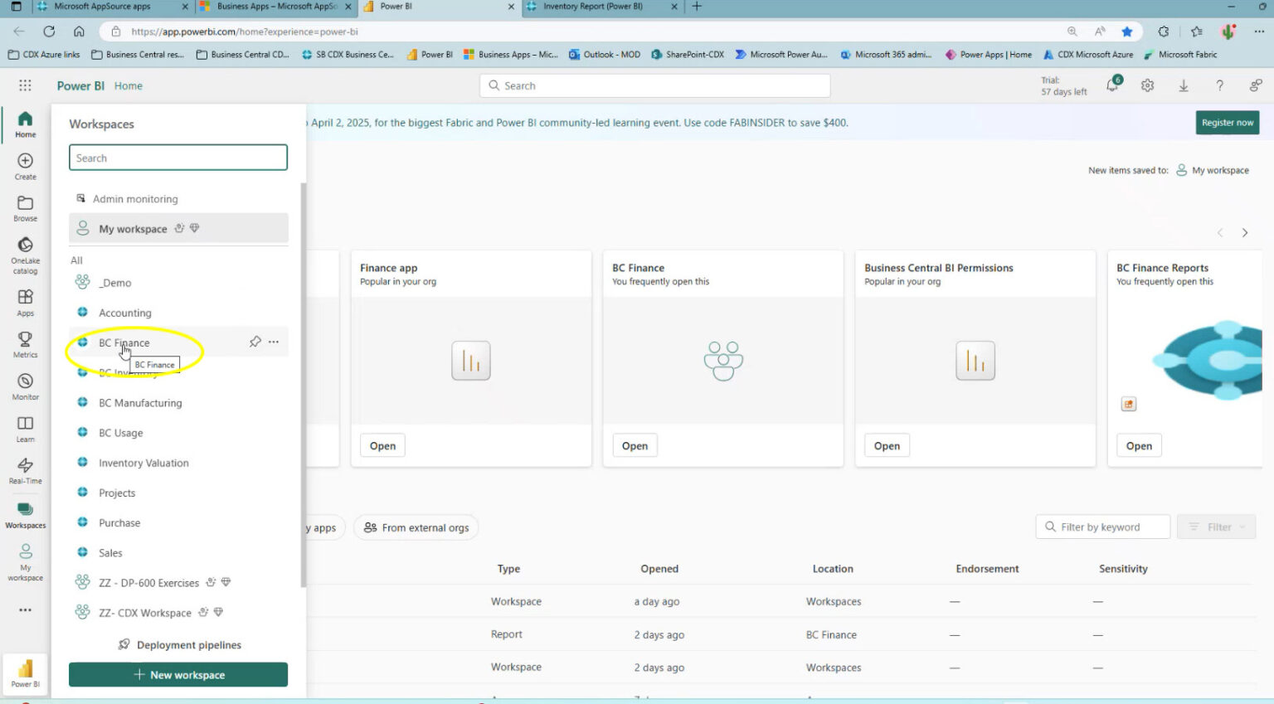1274x704 pixels.
Task: Open the Power BI bookmark in bookmarks bar
Action: click(429, 55)
